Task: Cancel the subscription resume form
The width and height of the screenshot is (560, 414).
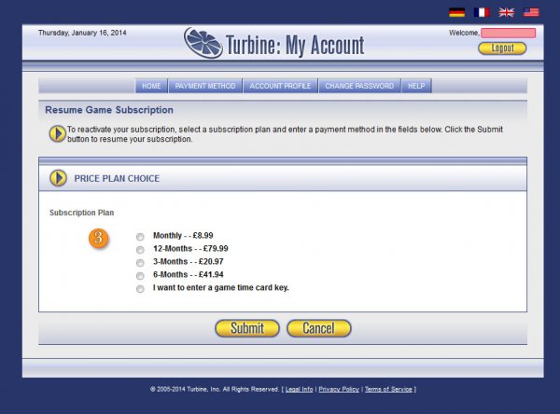Action: [319, 328]
